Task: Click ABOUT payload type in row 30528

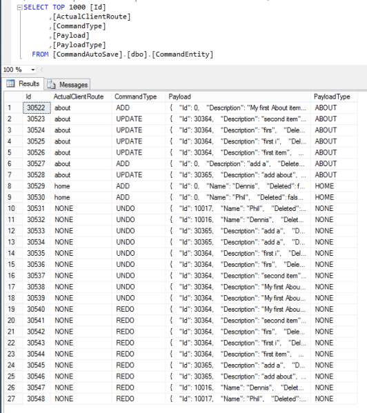Action: [x=334, y=175]
